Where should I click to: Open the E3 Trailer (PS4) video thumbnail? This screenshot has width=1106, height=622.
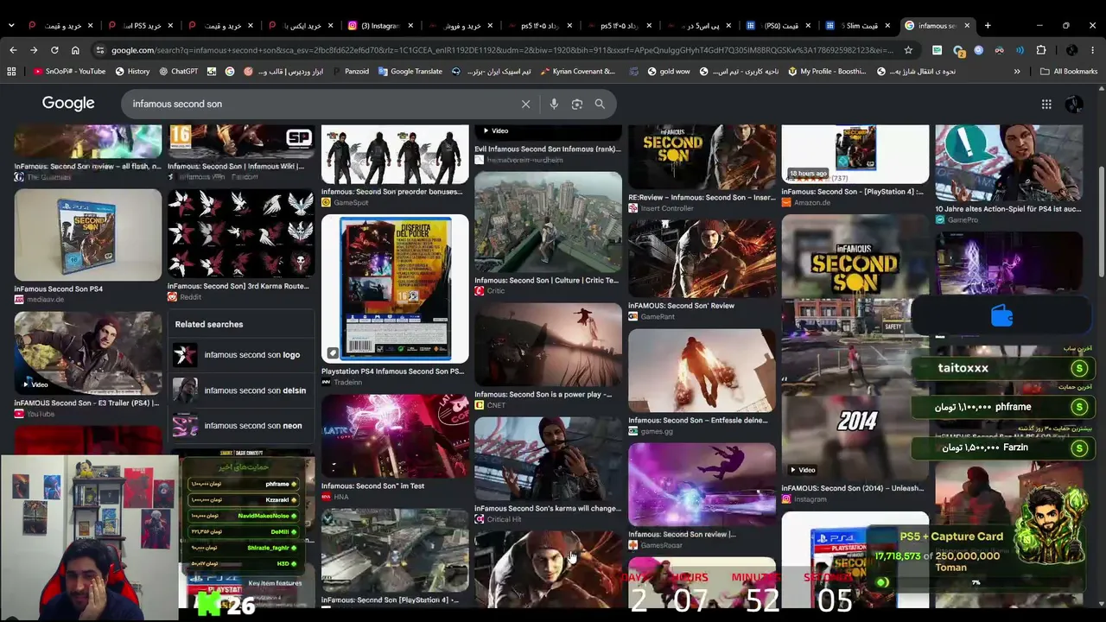point(87,352)
